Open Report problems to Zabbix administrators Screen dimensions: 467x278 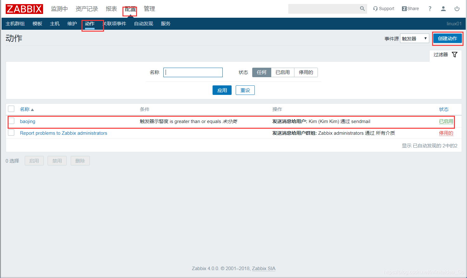click(x=63, y=133)
